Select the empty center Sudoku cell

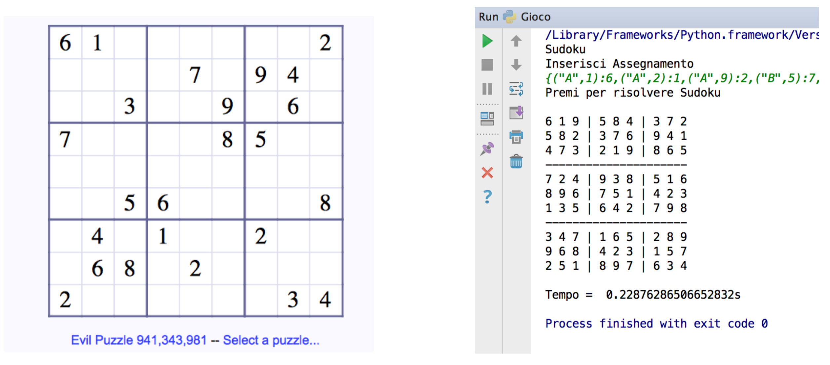(x=196, y=171)
